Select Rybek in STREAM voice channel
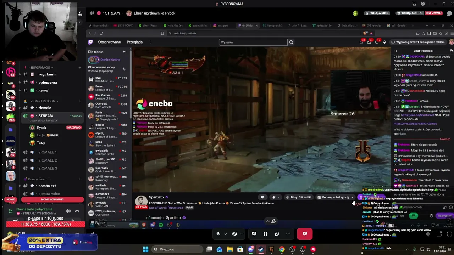Screen dimensions: 454x255 click(x=41, y=127)
